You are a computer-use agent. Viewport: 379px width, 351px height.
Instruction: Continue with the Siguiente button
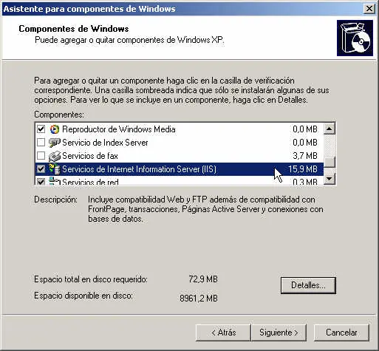279,333
